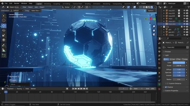Click the zoom magnifier viewport gizmo
This screenshot has width=190, height=106.
[x=154, y=26]
